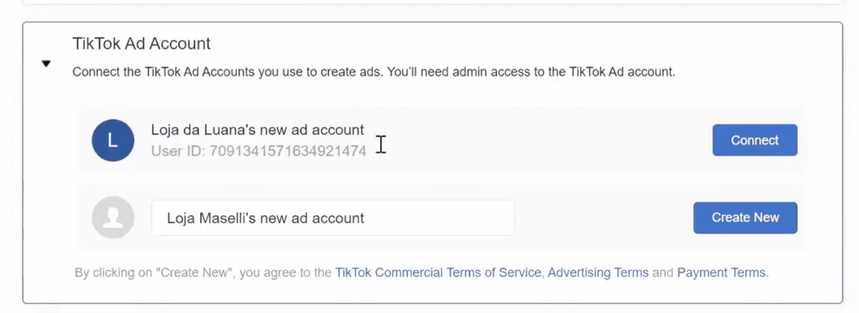Click the collapsed card edge above TikTok section
The image size is (859, 313).
coord(432,3)
